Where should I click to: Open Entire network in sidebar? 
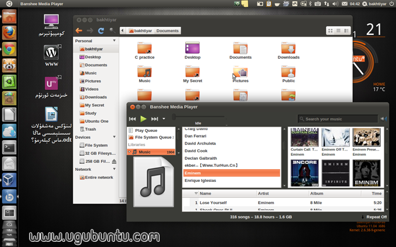pyautogui.click(x=96, y=177)
